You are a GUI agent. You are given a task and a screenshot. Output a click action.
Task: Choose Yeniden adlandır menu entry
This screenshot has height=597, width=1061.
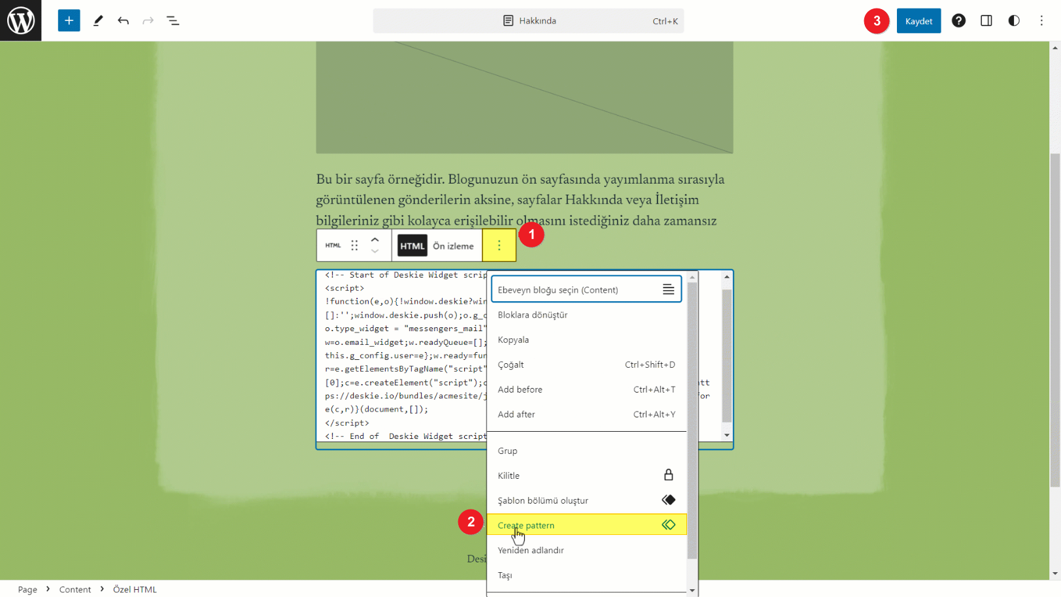point(586,550)
